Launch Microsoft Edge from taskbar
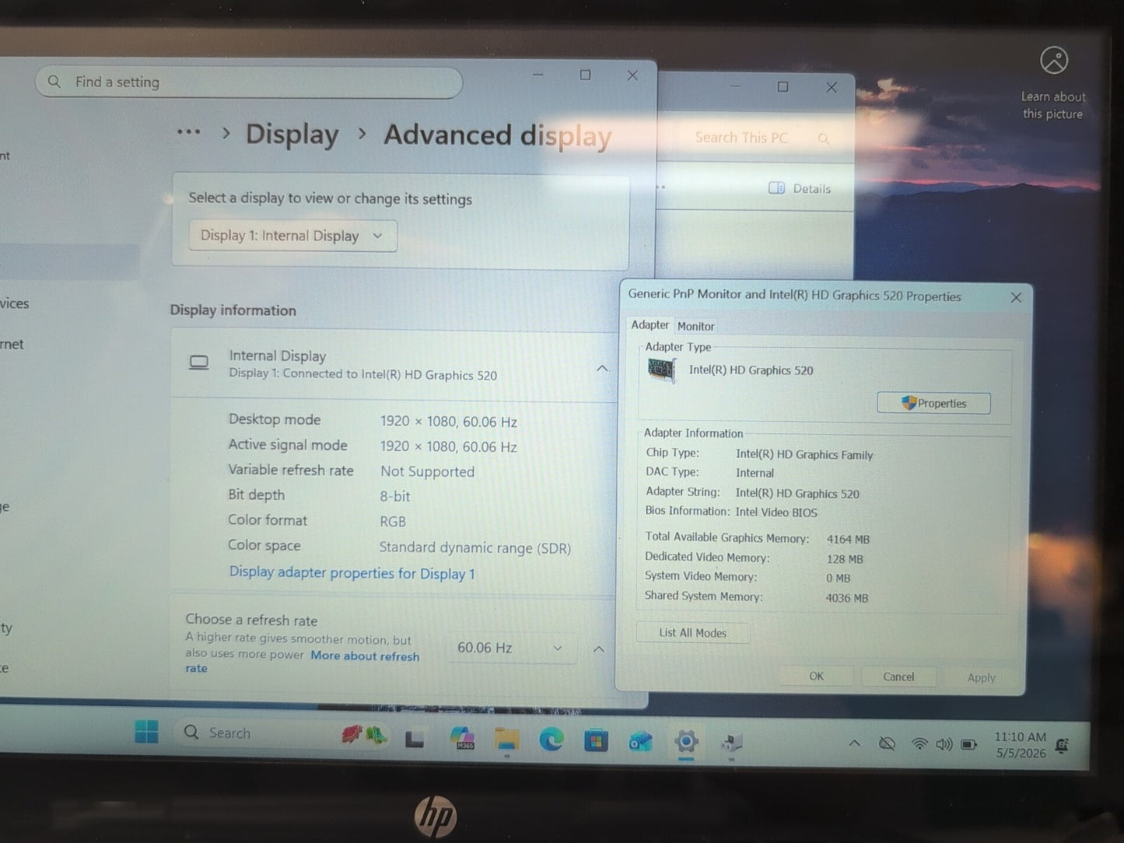Viewport: 1124px width, 843px height. pos(551,740)
